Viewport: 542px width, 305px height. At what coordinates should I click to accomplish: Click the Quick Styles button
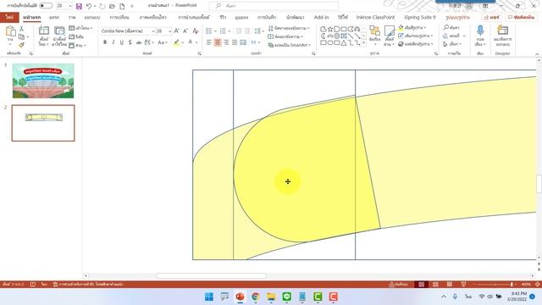tap(390, 36)
